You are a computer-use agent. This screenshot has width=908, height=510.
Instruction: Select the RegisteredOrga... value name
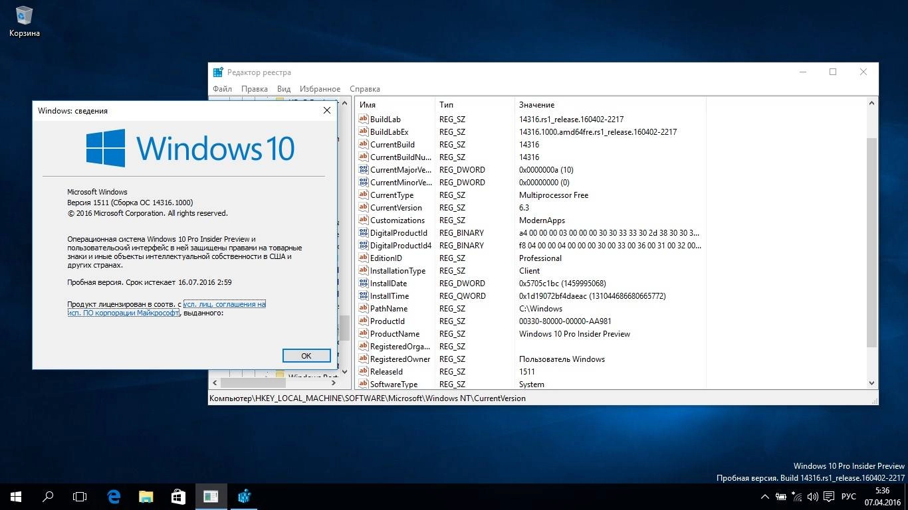click(400, 346)
